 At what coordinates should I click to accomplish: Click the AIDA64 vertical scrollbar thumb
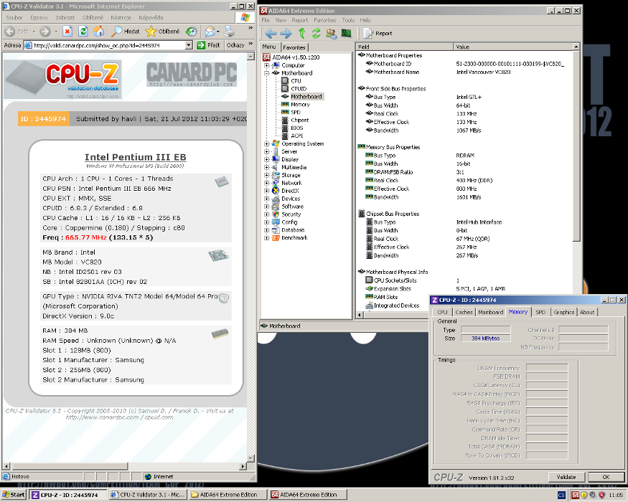(576, 146)
